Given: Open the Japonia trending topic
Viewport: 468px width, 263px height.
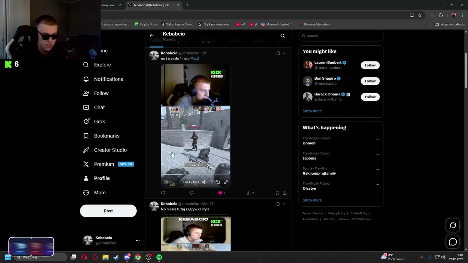Looking at the screenshot, I should (309, 158).
